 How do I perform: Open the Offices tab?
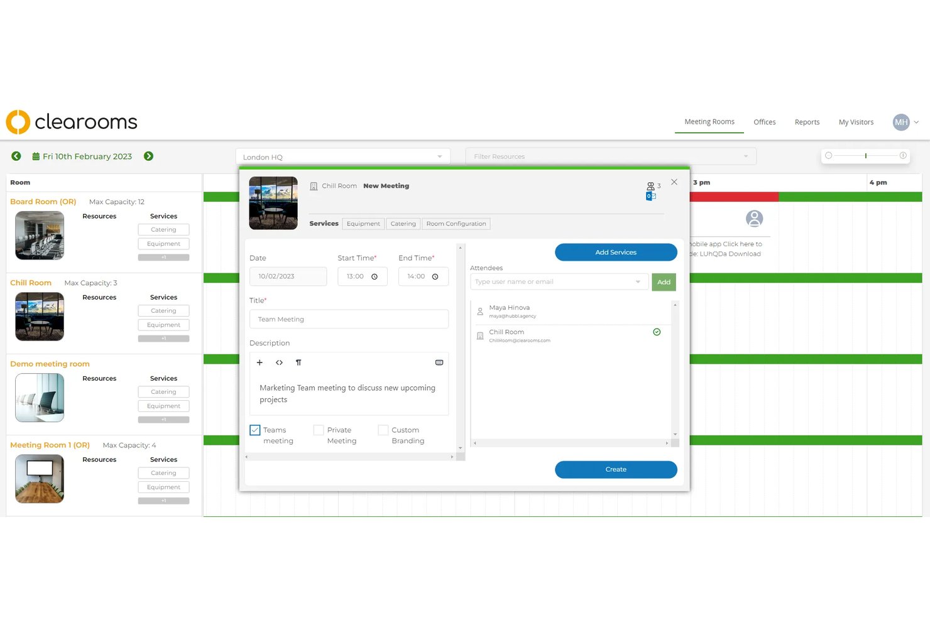click(x=765, y=122)
